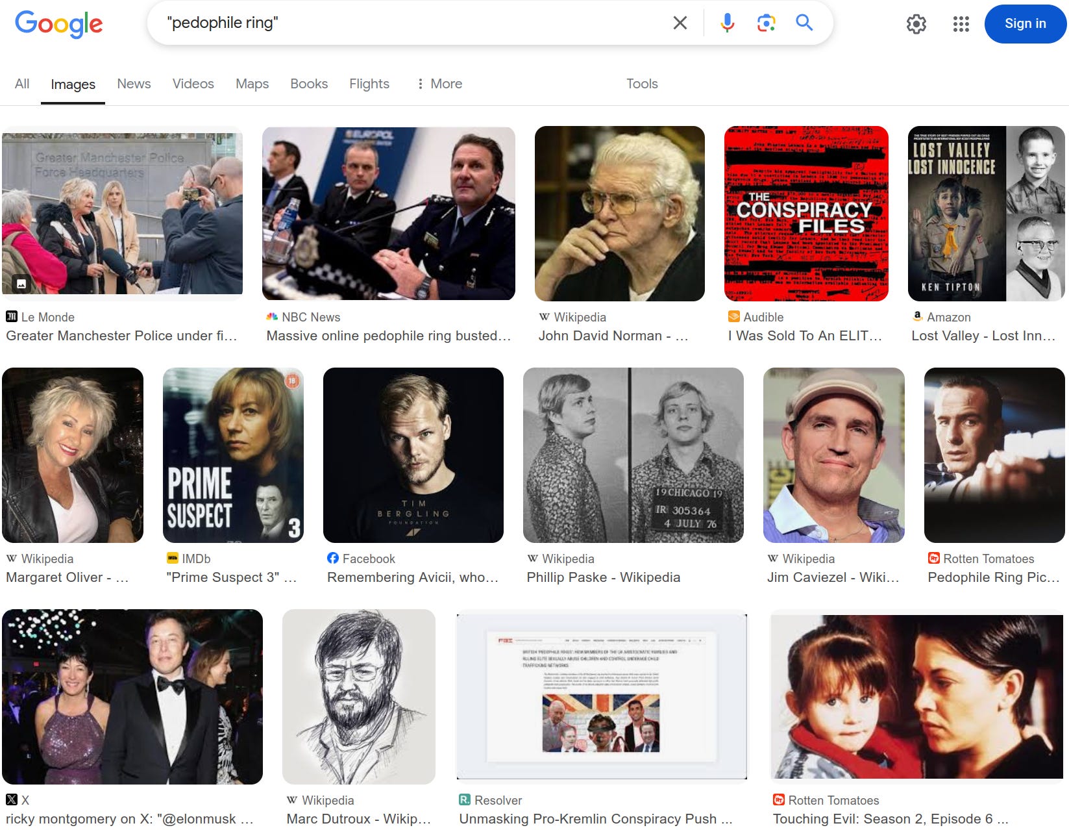The width and height of the screenshot is (1069, 830).
Task: Click the X source icon
Action: tap(12, 800)
